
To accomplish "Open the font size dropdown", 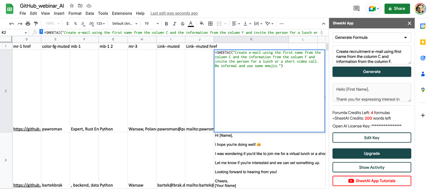I will tap(151, 24).
